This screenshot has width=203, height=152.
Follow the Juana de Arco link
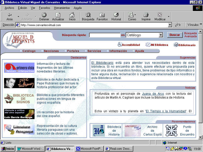[153, 94]
